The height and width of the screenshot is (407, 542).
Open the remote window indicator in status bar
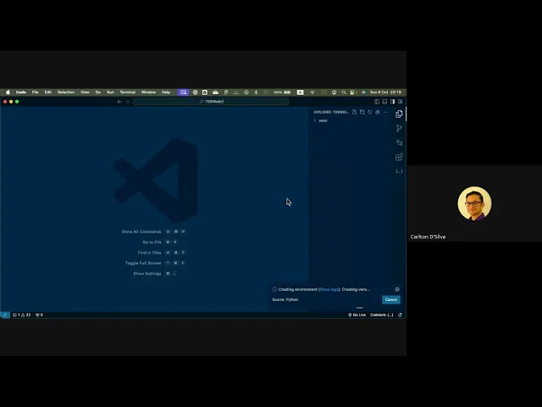click(5, 315)
